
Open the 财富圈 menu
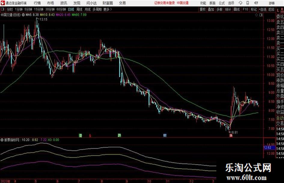pyautogui.click(x=108, y=3)
